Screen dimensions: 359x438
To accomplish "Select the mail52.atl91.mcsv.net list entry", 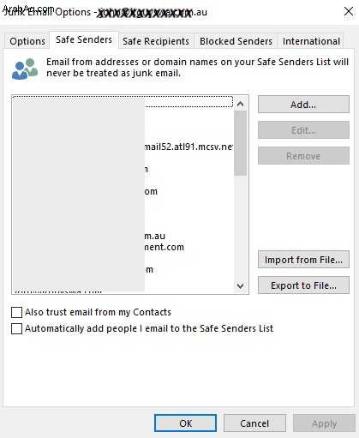I will tap(123, 147).
